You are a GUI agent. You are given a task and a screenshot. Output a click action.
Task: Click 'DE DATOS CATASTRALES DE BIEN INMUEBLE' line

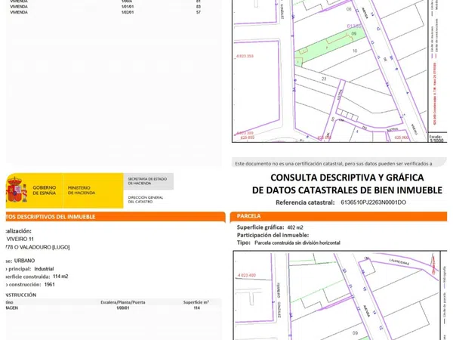pos(347,190)
